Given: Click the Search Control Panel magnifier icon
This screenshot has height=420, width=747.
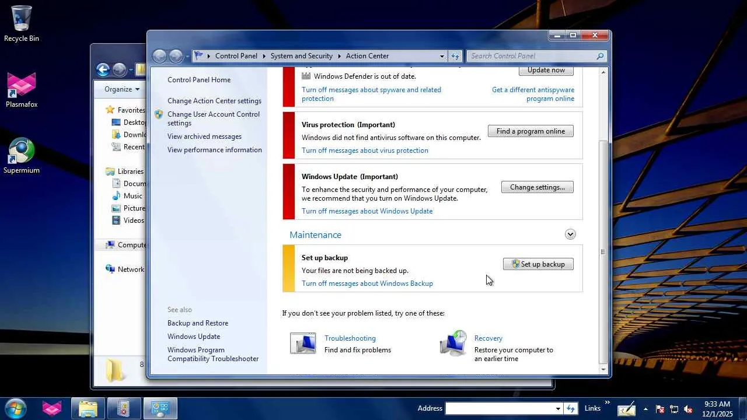Looking at the screenshot, I should (600, 56).
